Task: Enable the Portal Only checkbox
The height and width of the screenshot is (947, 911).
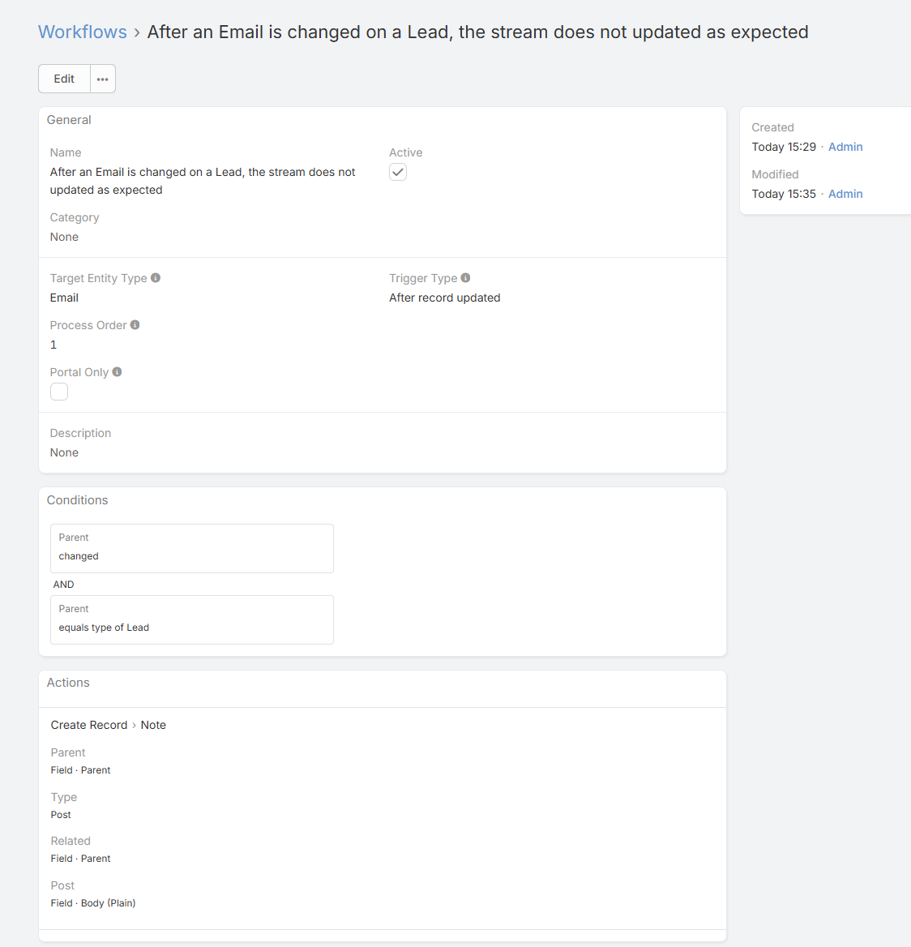Action: (x=59, y=392)
